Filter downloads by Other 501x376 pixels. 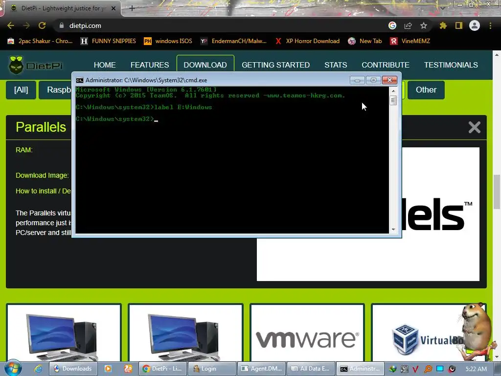(426, 90)
